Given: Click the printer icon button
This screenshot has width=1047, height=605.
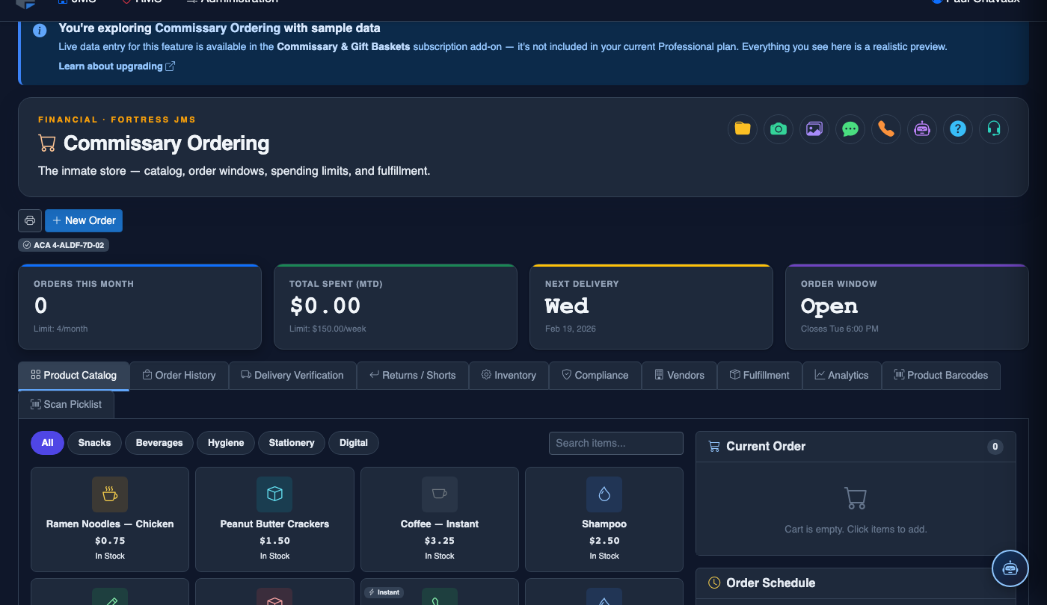Looking at the screenshot, I should coord(30,220).
